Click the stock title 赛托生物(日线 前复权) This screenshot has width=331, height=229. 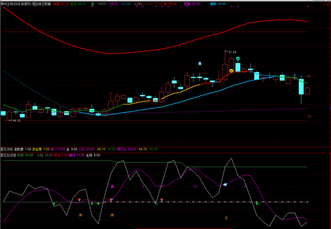click(x=16, y=4)
